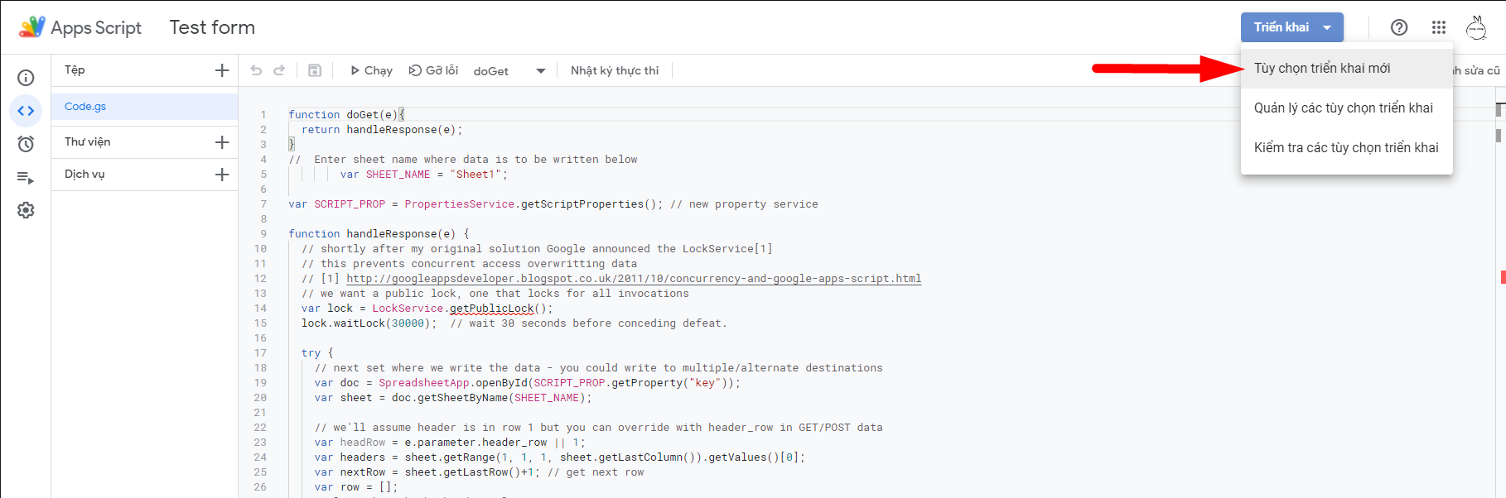
Task: Add a service with Dịch vụ plus
Action: pyautogui.click(x=222, y=175)
